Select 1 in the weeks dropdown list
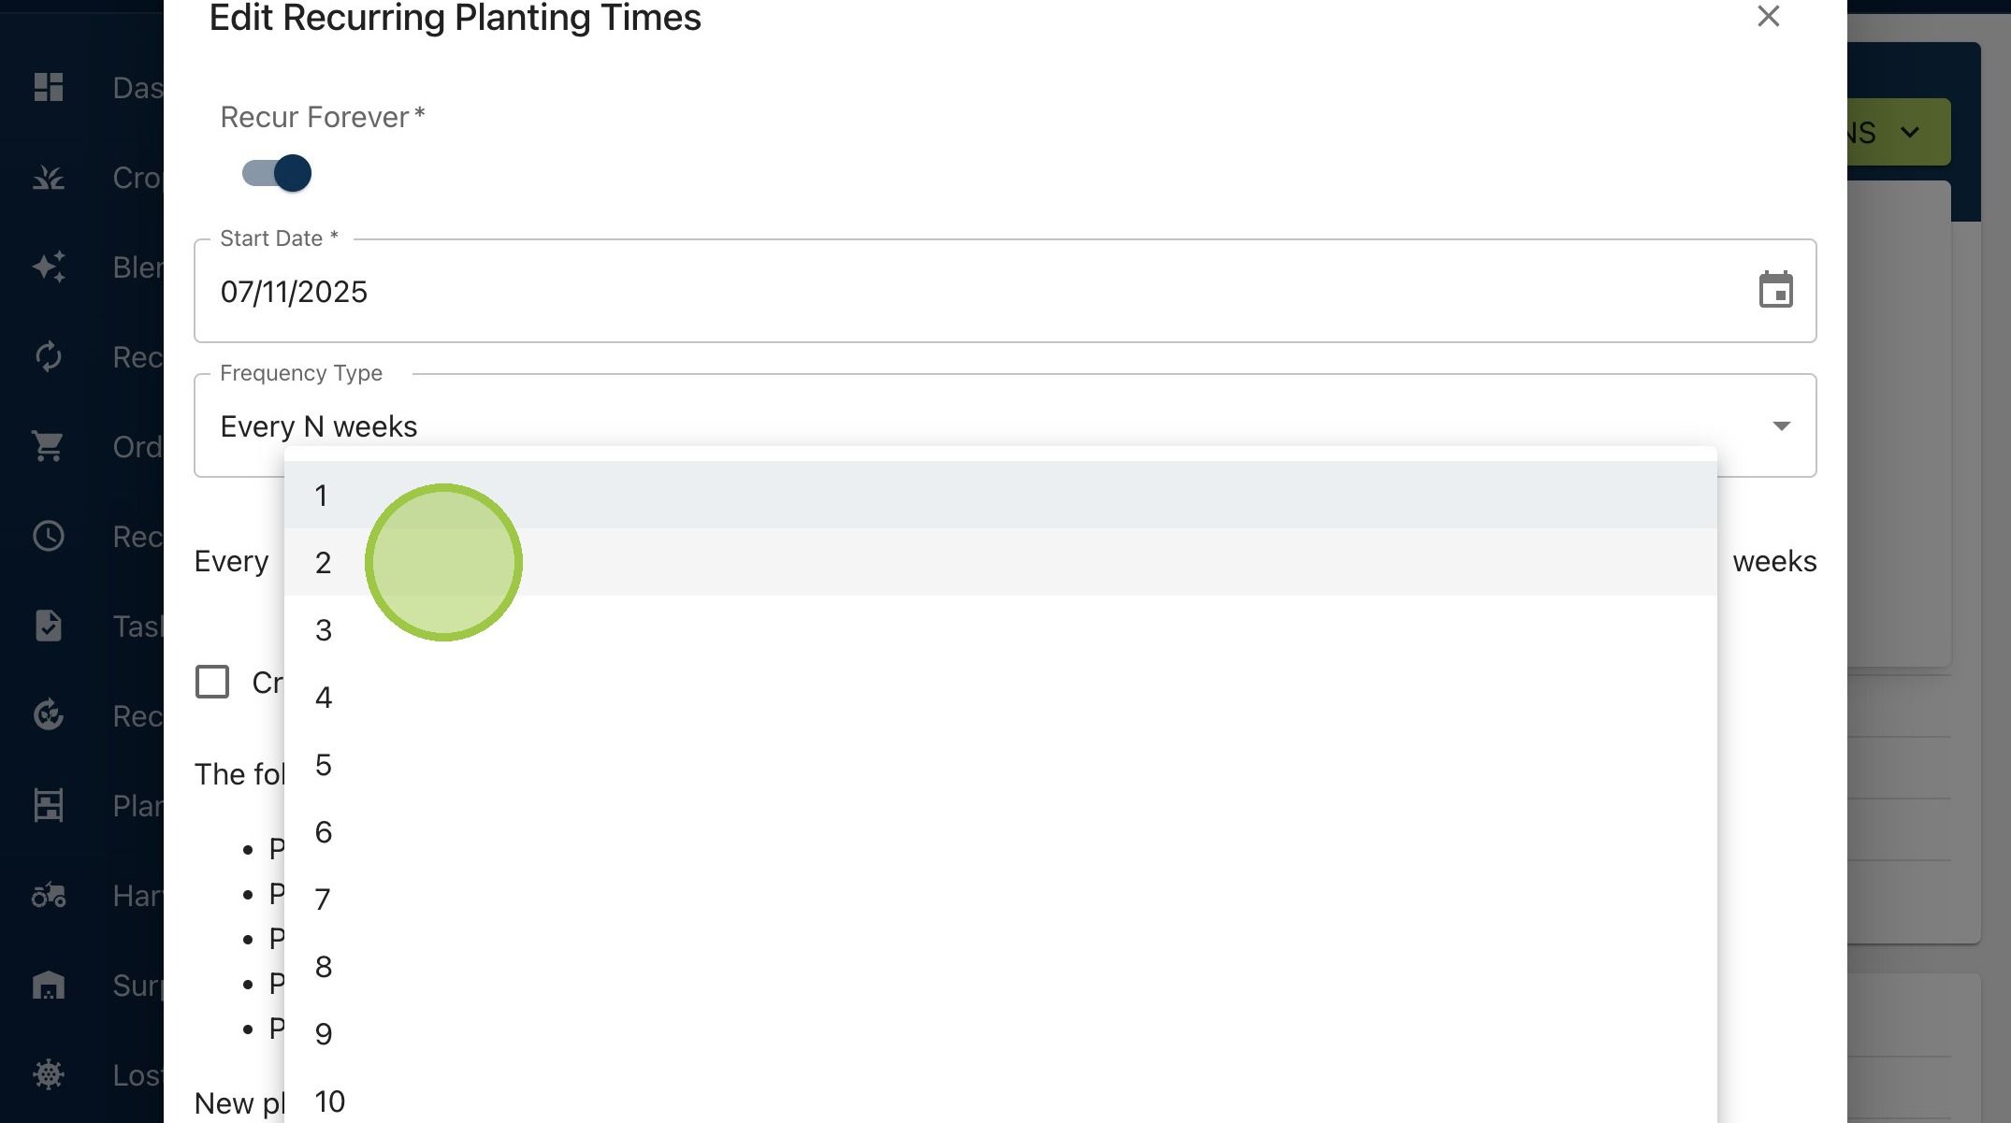The height and width of the screenshot is (1123, 2011). click(x=1000, y=496)
